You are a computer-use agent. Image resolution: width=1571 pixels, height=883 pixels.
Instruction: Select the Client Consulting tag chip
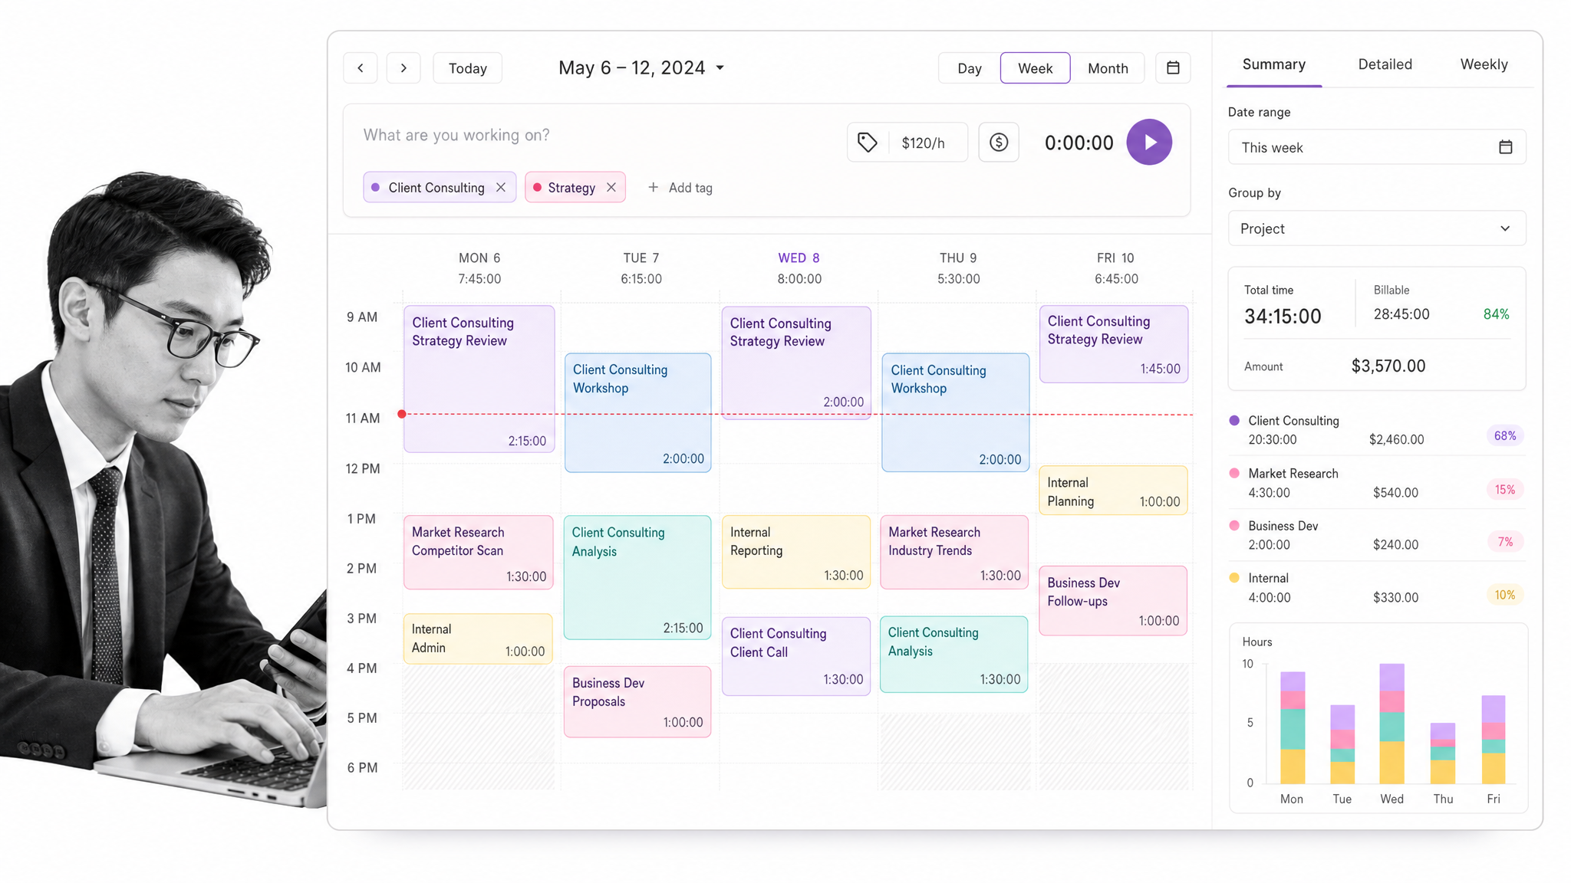point(440,188)
